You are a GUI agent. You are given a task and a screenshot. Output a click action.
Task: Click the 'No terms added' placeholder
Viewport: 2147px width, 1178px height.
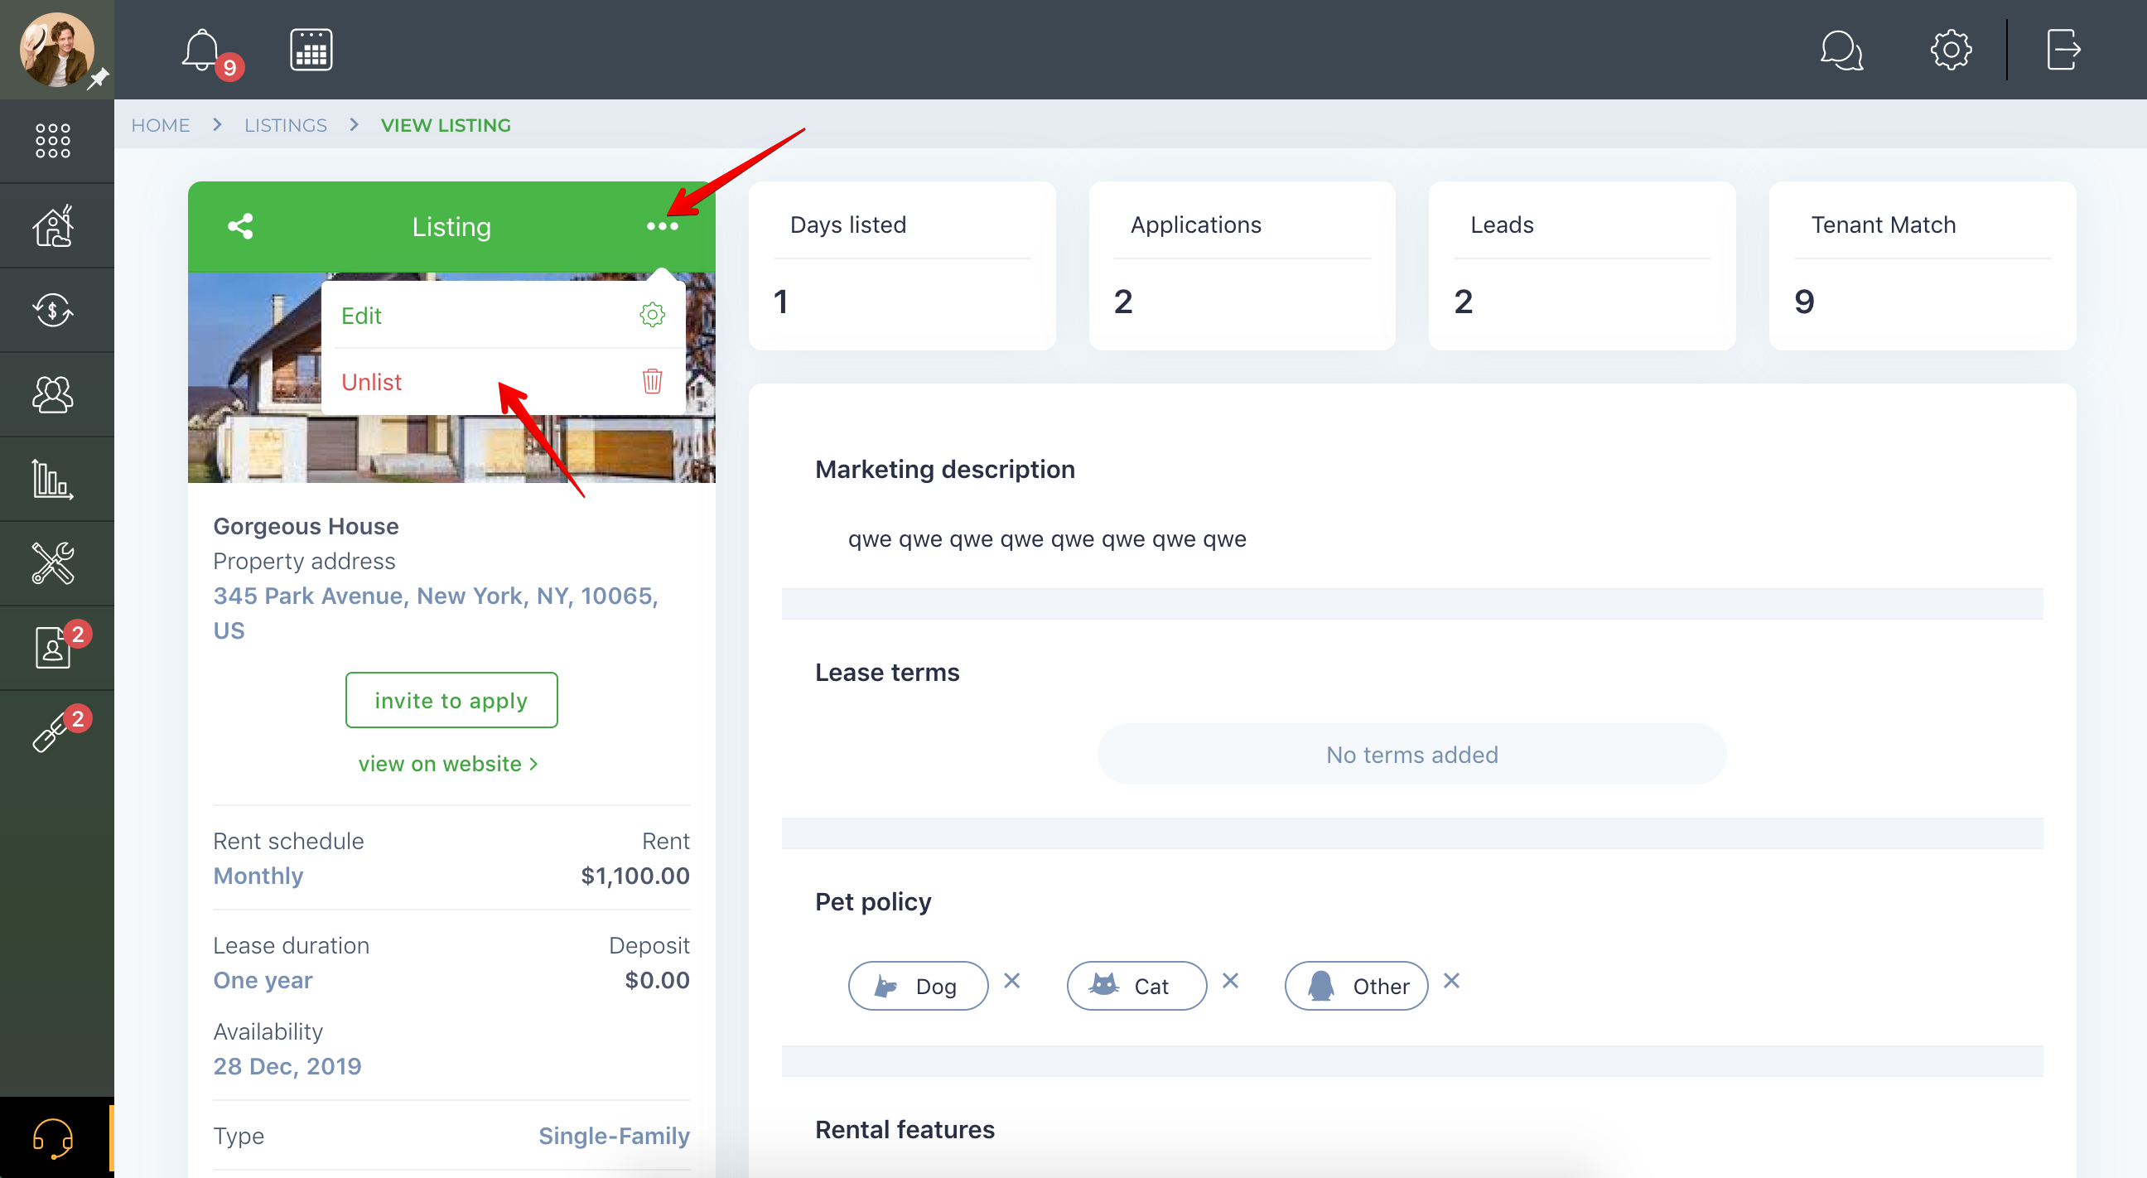1412,755
